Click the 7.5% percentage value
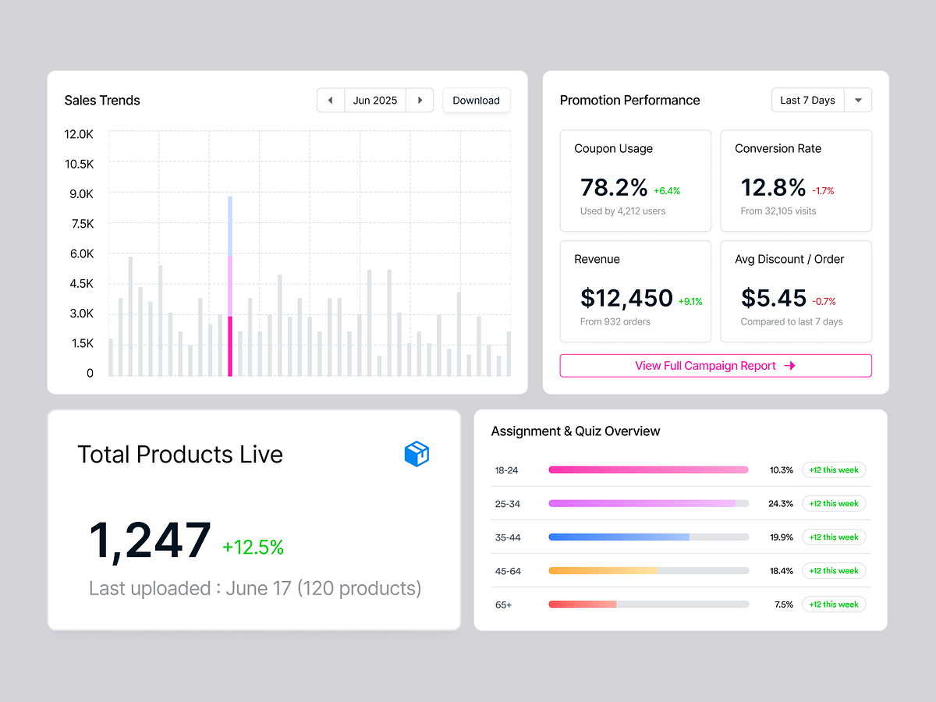The width and height of the screenshot is (936, 702). coord(784,604)
